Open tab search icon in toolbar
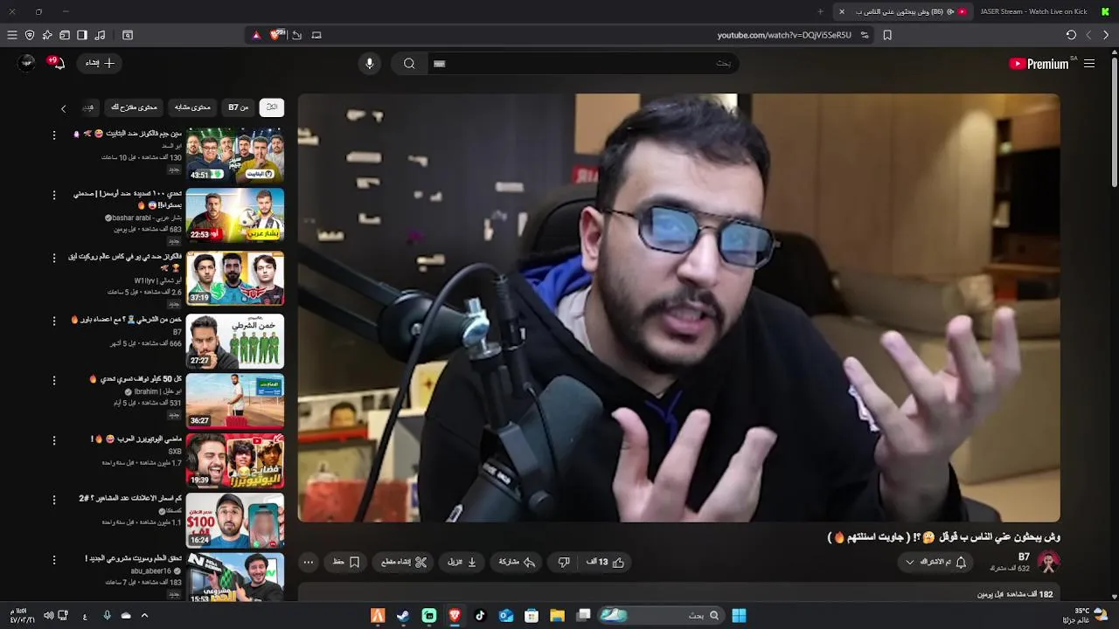Viewport: 1119px width, 629px height. [x=128, y=35]
